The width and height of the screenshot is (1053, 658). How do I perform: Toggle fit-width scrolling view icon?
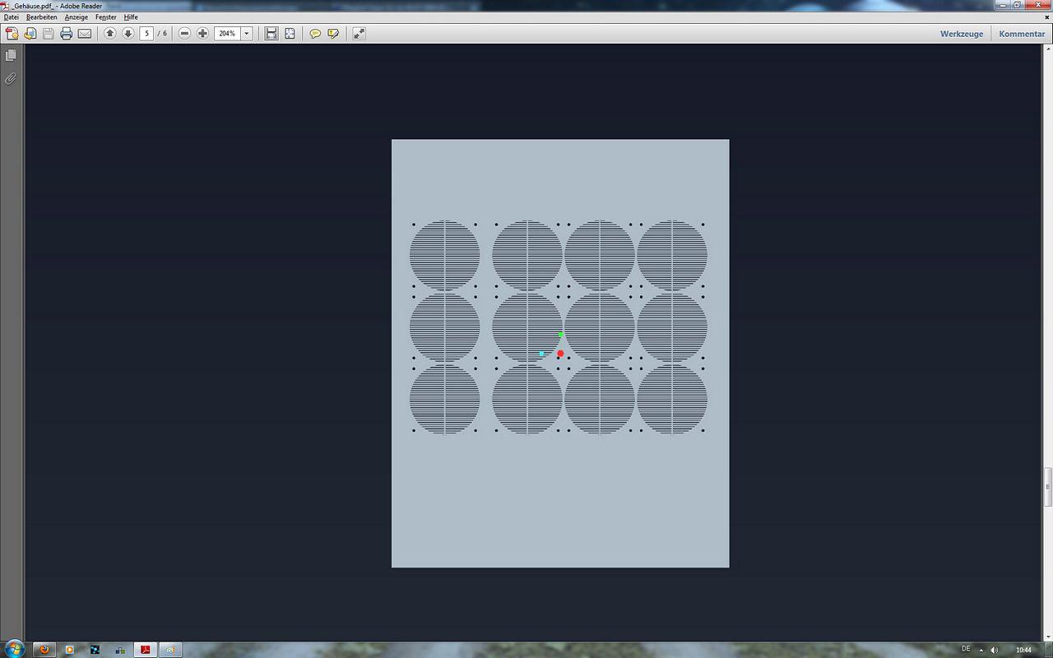pyautogui.click(x=271, y=34)
